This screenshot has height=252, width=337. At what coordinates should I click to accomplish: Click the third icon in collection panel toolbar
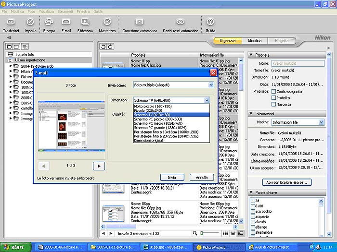(25, 46)
